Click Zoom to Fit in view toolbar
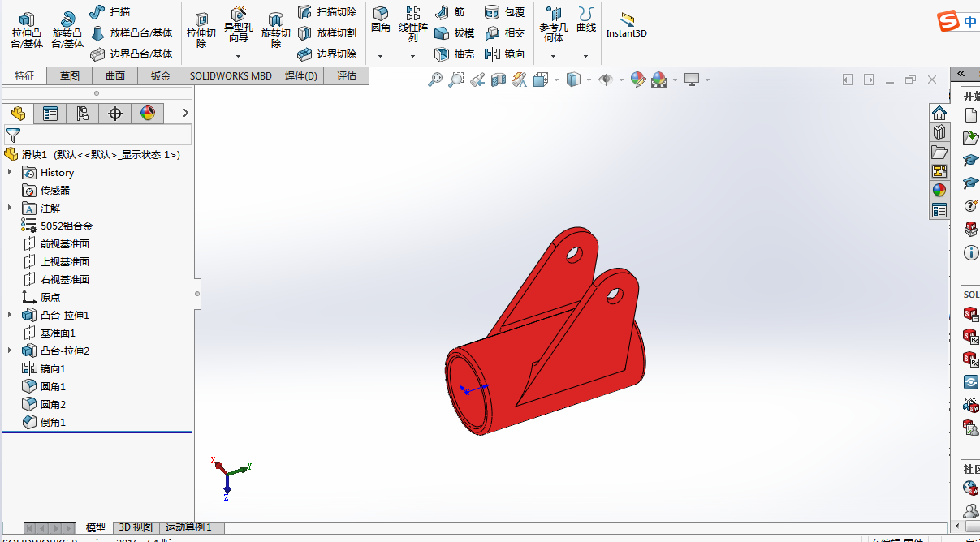This screenshot has width=980, height=542. [x=436, y=80]
